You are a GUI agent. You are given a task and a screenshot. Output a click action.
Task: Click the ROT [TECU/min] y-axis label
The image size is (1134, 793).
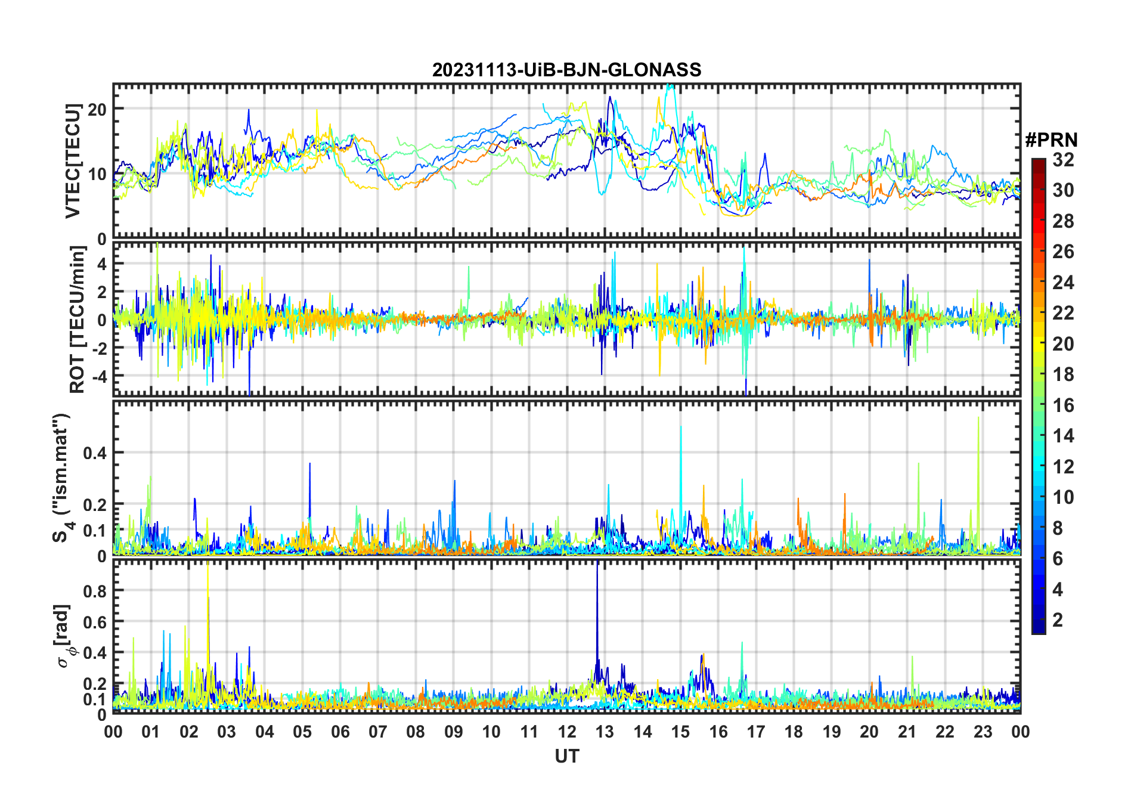point(77,320)
